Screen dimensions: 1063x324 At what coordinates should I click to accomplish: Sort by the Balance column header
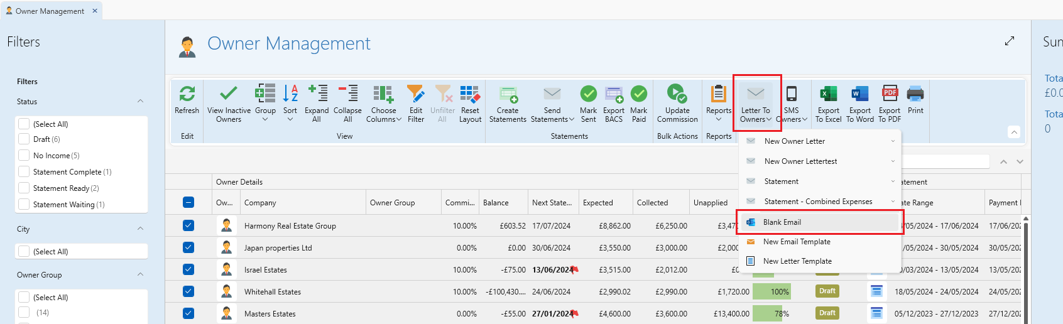(x=503, y=203)
